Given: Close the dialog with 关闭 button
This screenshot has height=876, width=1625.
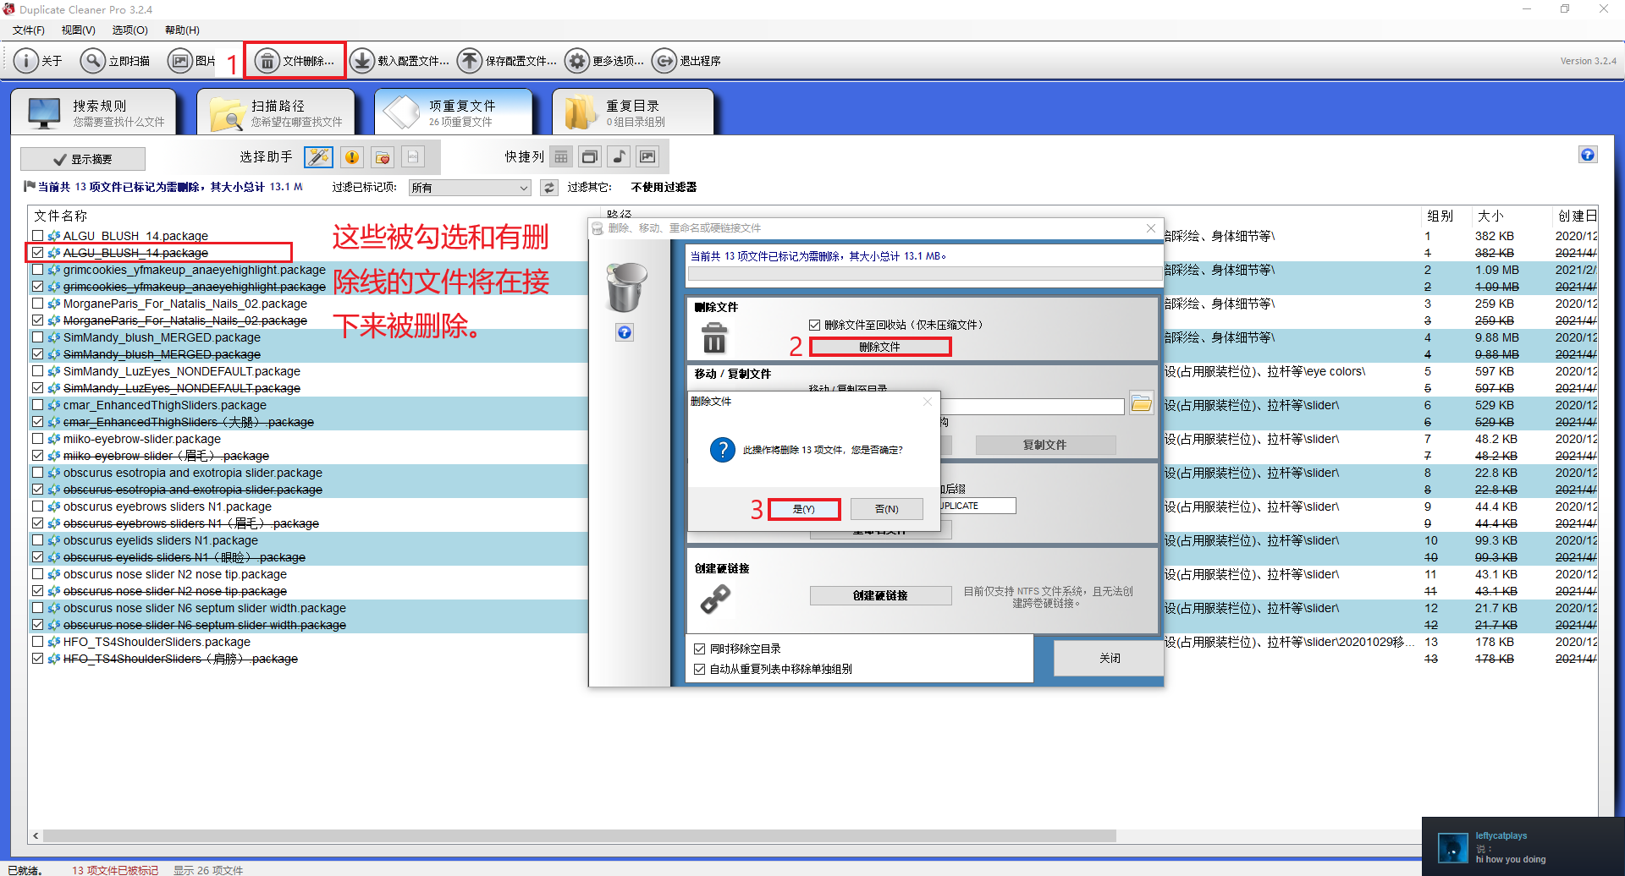Looking at the screenshot, I should [x=1109, y=658].
